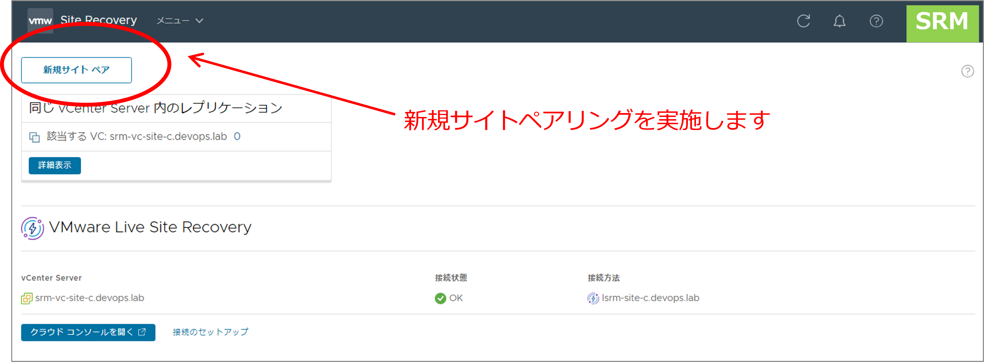Image resolution: width=984 pixels, height=362 pixels.
Task: Click the 接続のセットアップ link
Action: point(211,332)
